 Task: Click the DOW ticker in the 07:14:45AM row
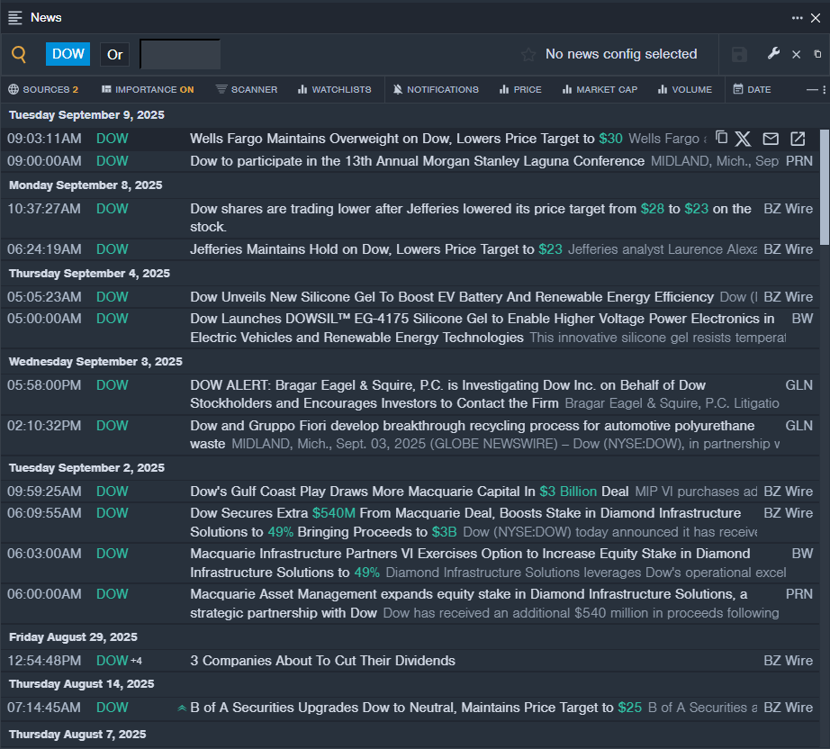(113, 708)
